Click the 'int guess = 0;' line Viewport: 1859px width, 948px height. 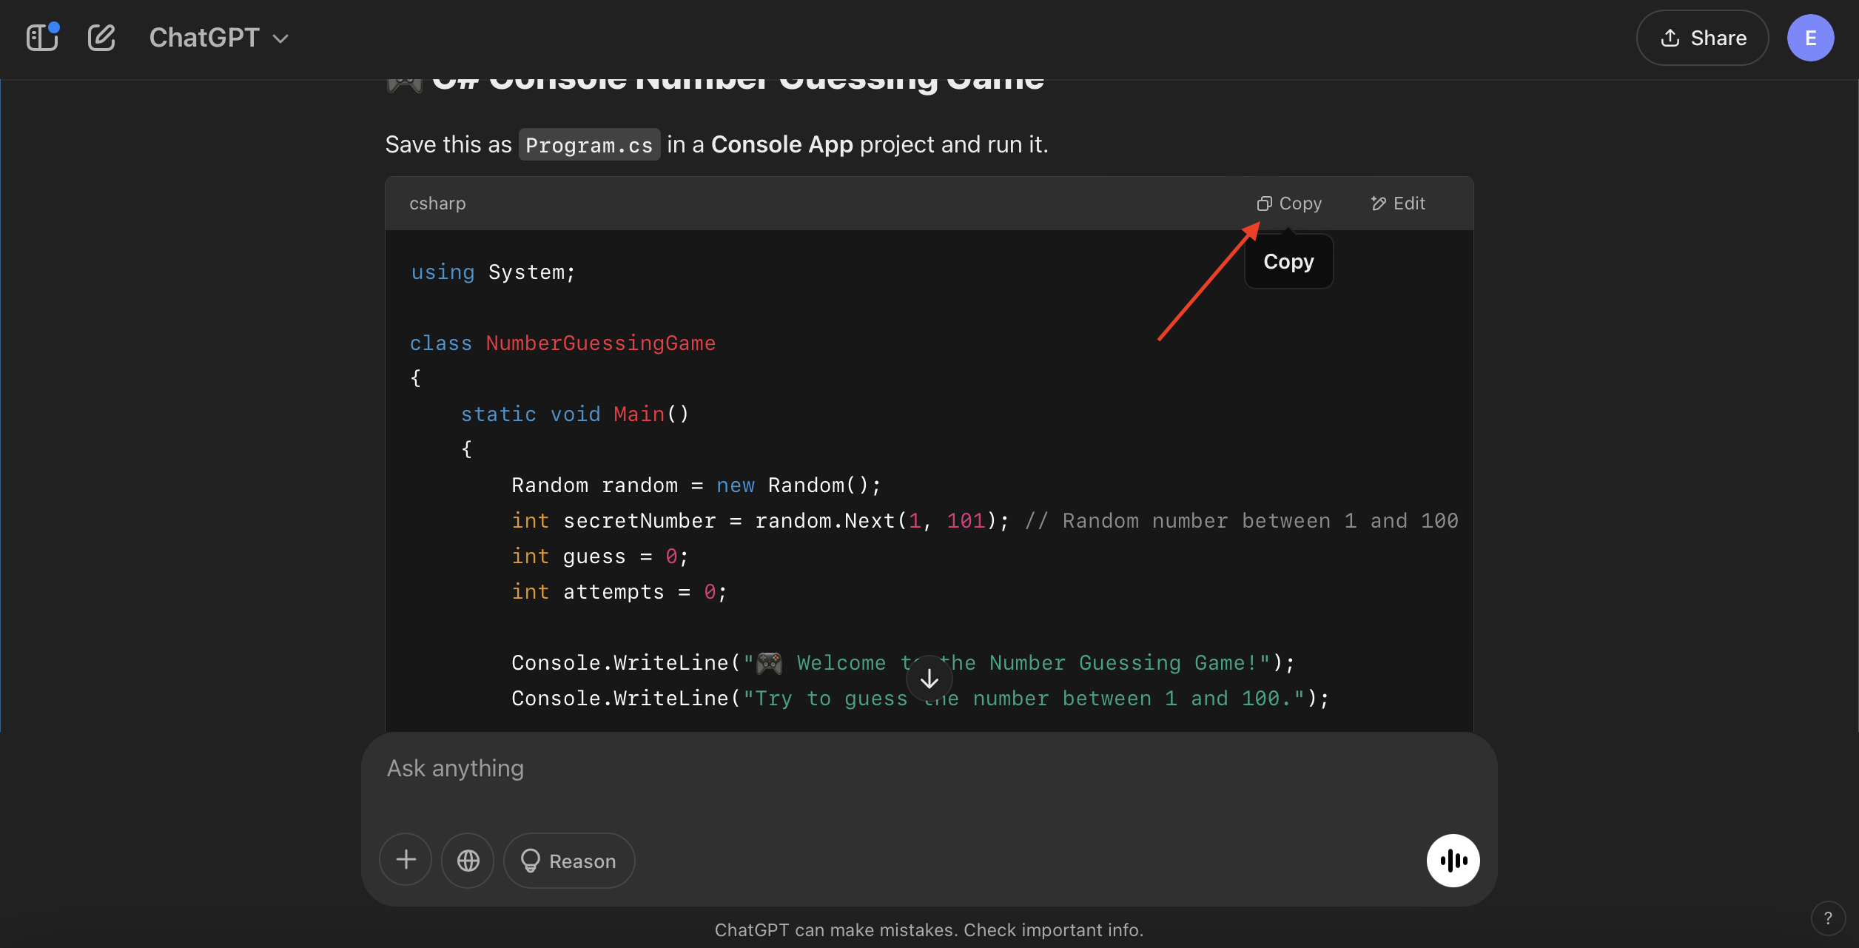[x=600, y=557]
